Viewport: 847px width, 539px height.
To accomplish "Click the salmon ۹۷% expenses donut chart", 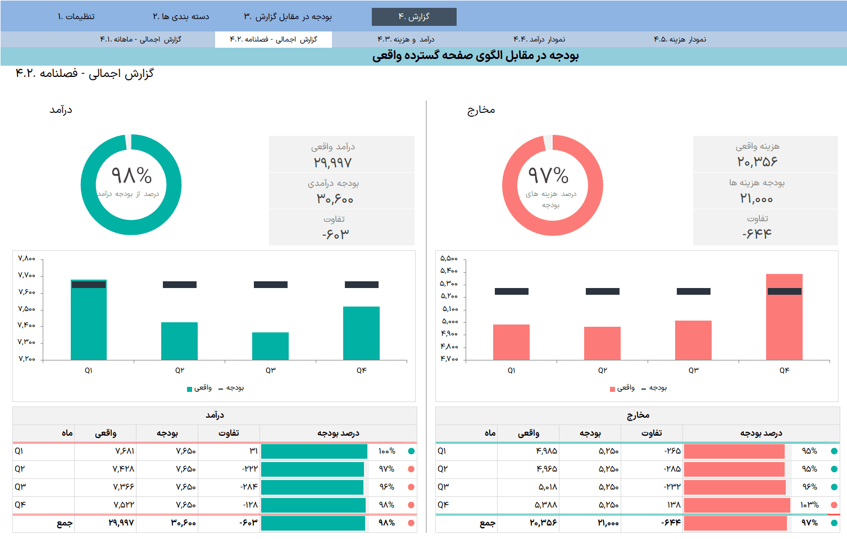I will click(x=553, y=185).
